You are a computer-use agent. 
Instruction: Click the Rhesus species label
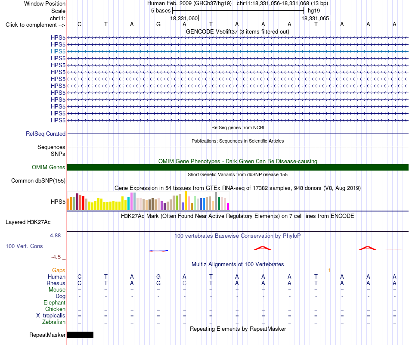(56, 283)
